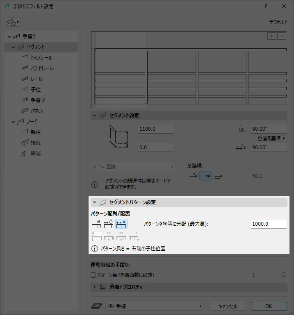Choose the middle reference line icon

(205, 176)
